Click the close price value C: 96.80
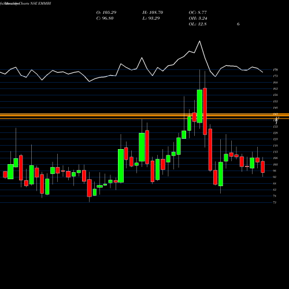Viewport: 289px width, 289px height. click(105, 18)
